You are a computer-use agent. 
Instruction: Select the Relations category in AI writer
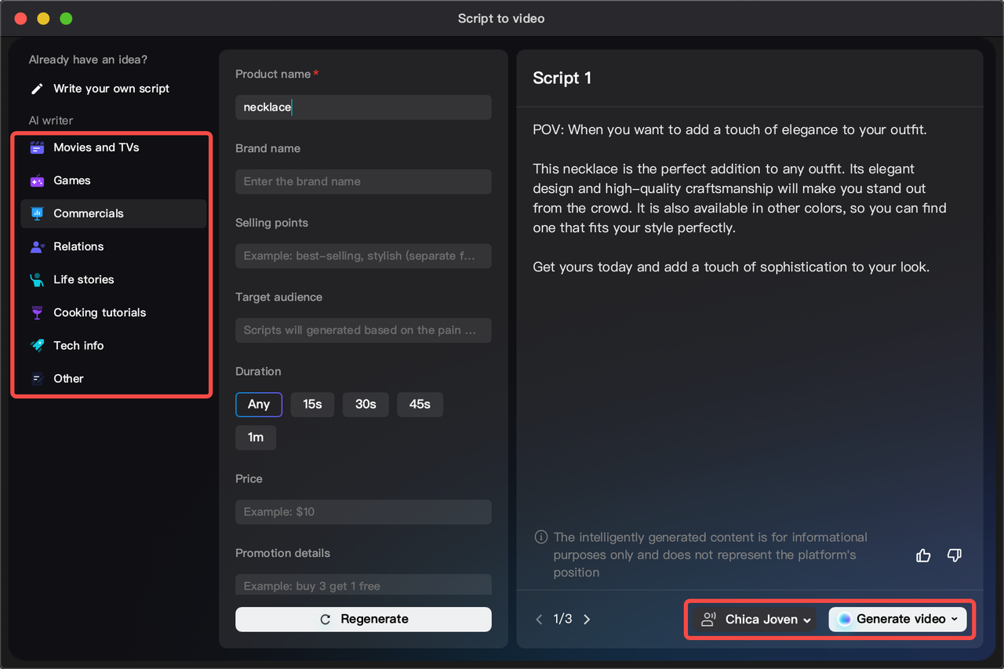point(78,245)
